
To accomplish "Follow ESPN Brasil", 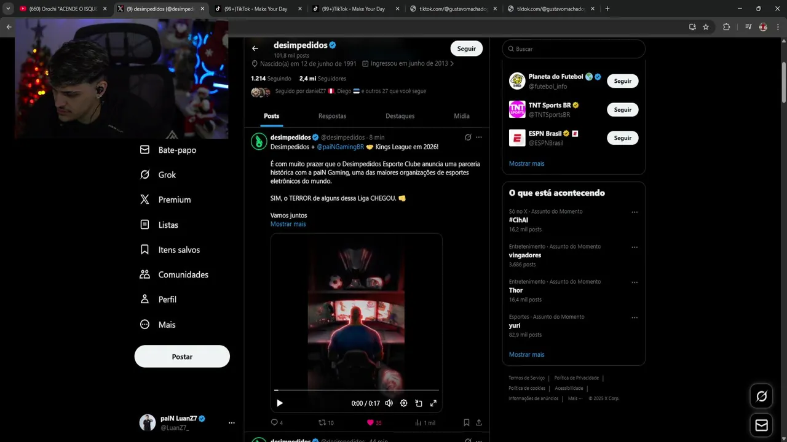I will pyautogui.click(x=623, y=138).
